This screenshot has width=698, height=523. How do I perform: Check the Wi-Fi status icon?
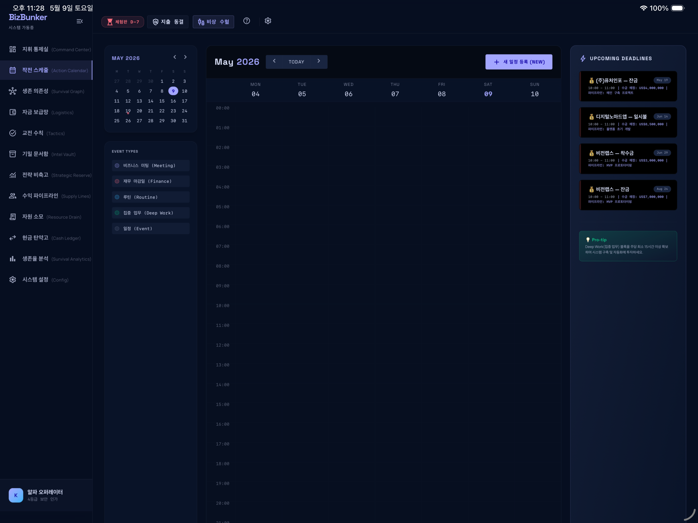click(643, 8)
